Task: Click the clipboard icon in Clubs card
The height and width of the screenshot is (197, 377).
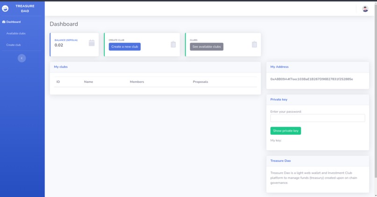Action: click(x=254, y=44)
